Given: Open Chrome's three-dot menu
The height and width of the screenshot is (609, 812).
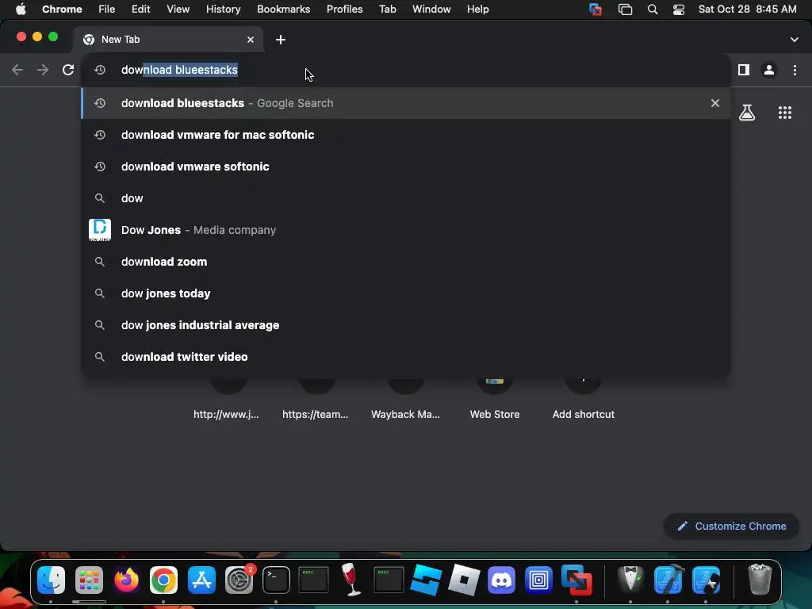Looking at the screenshot, I should (795, 70).
